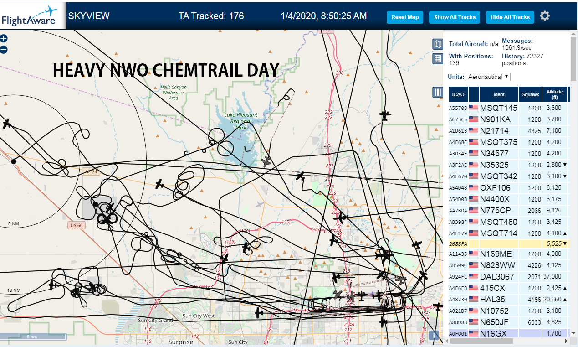578x347 pixels.
Task: Click the US flag in the DAL3067 row
Action: tap(474, 277)
